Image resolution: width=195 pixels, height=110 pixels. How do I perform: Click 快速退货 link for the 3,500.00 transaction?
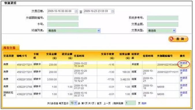click(x=183, y=79)
